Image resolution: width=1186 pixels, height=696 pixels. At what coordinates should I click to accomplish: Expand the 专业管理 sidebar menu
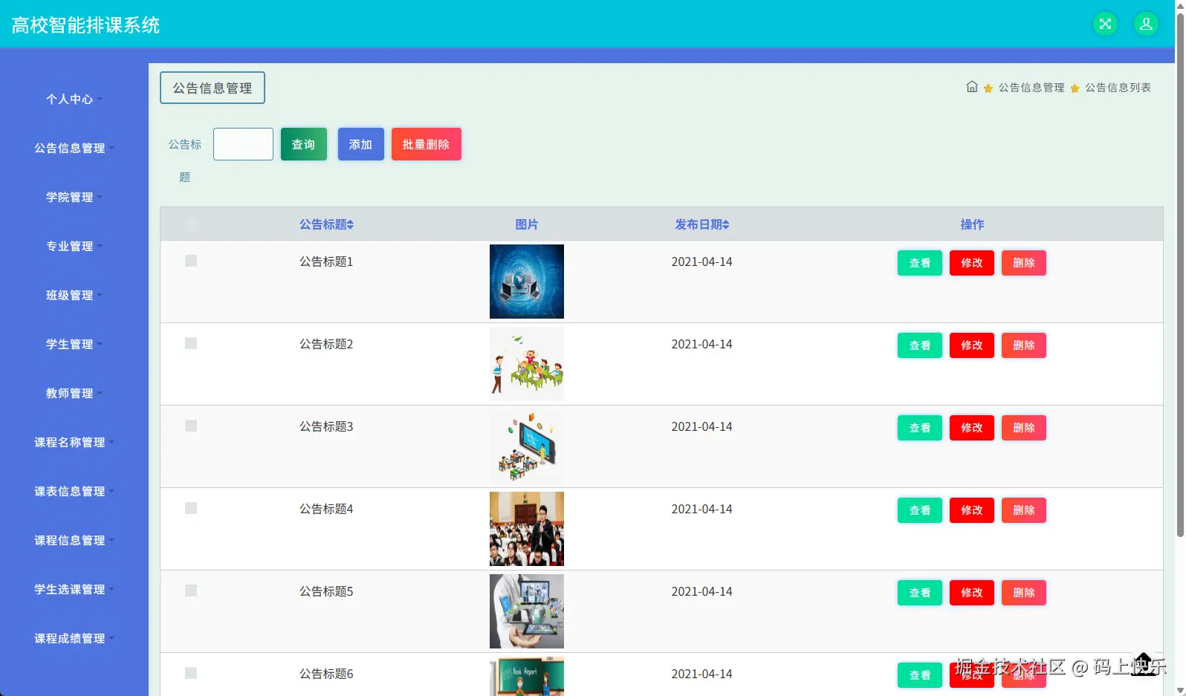pyautogui.click(x=74, y=246)
